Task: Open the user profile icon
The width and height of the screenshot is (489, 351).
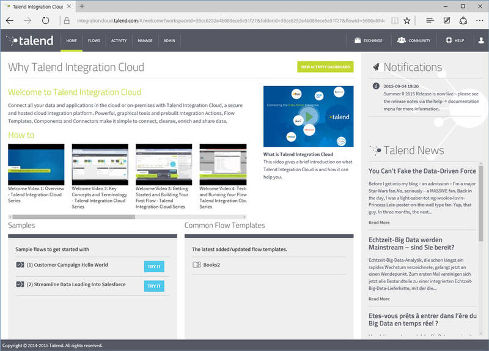Action: click(x=481, y=40)
